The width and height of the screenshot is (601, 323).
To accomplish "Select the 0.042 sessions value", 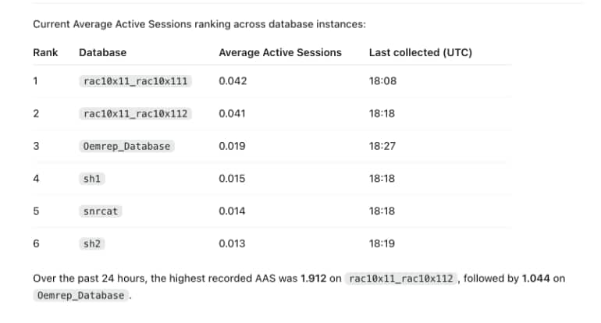I will click(233, 81).
